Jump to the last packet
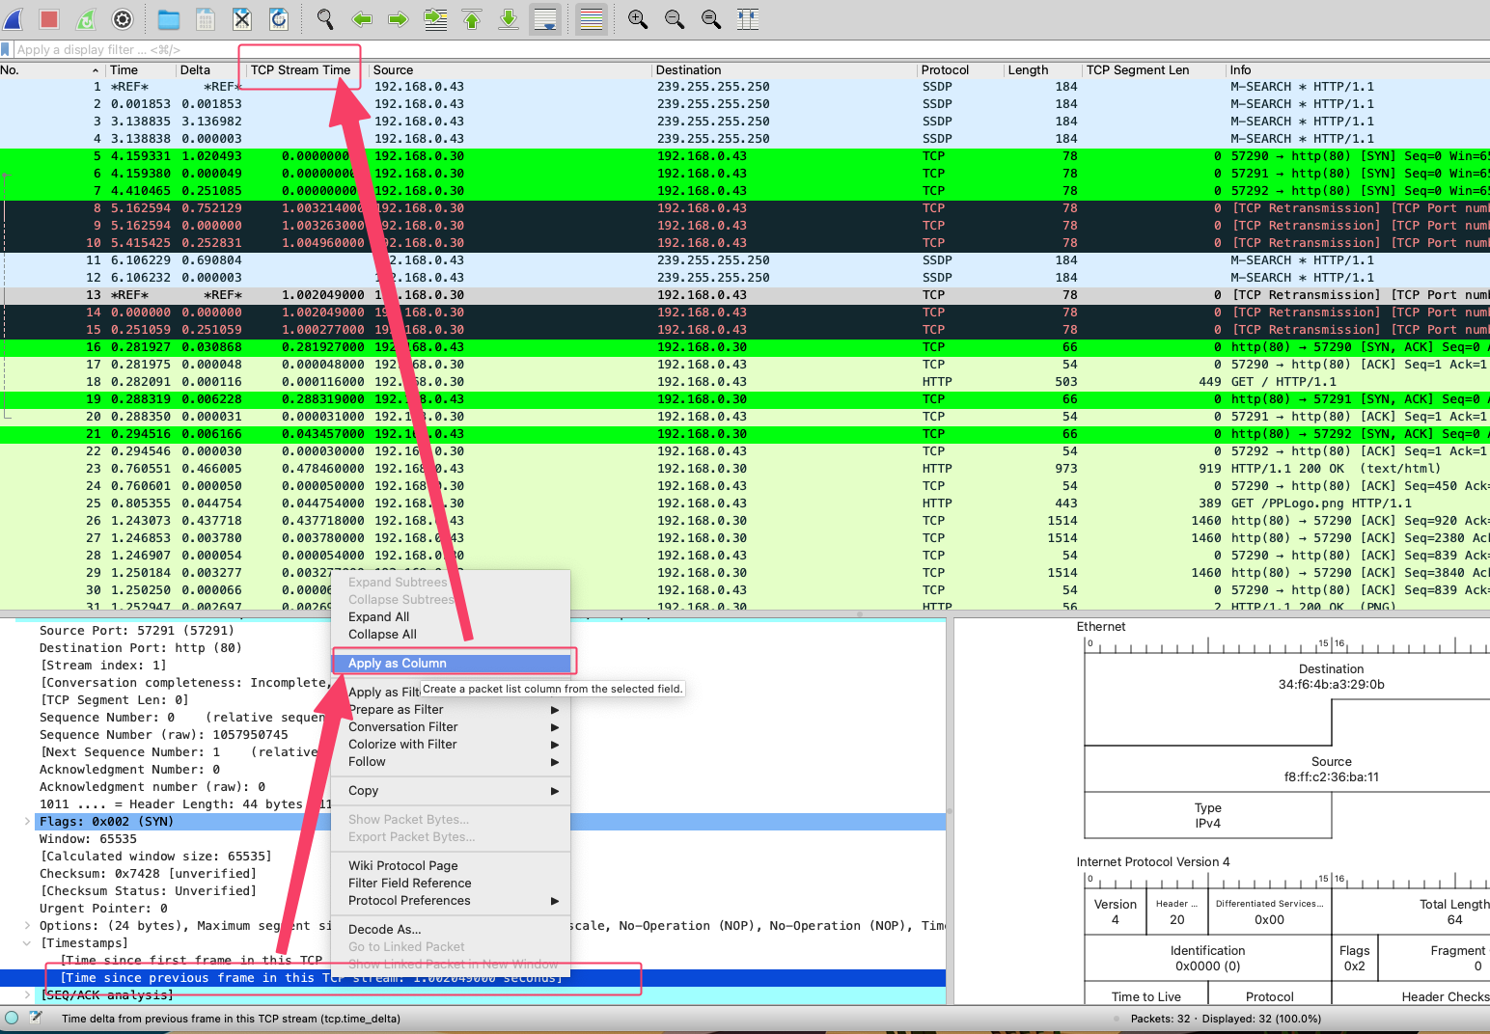Screen dimensions: 1490x1034 tap(508, 19)
